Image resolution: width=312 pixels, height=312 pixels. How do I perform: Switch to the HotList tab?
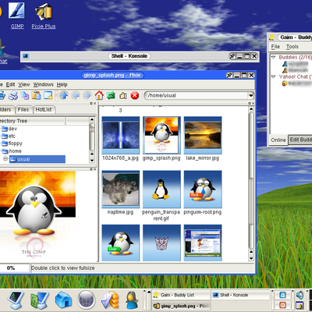tap(44, 110)
